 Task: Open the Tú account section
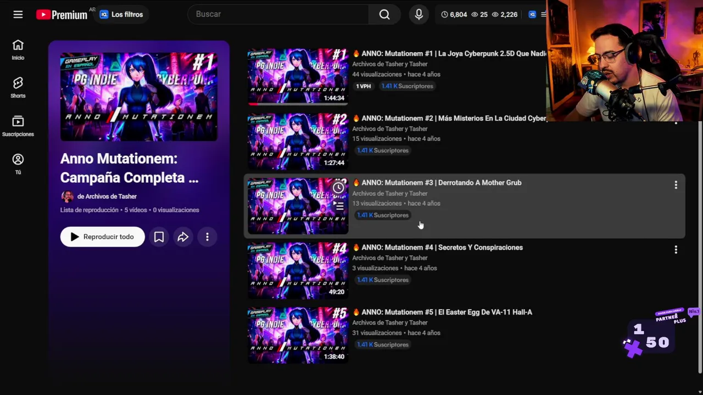pos(18,164)
